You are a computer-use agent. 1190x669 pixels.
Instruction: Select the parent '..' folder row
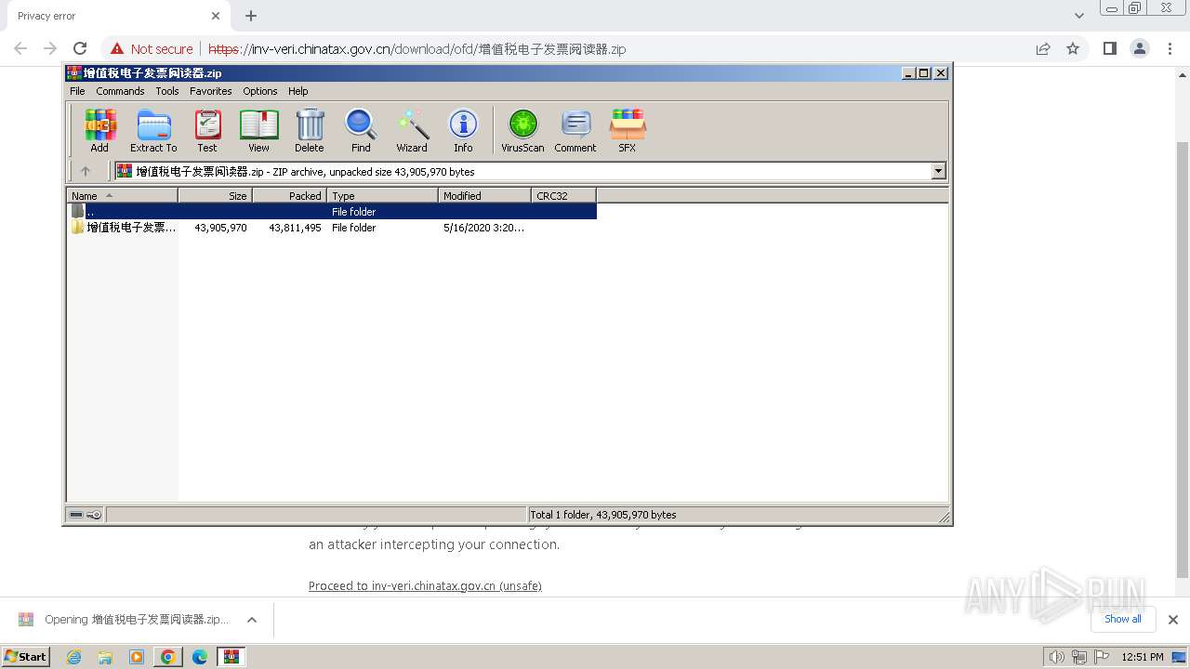click(x=332, y=212)
